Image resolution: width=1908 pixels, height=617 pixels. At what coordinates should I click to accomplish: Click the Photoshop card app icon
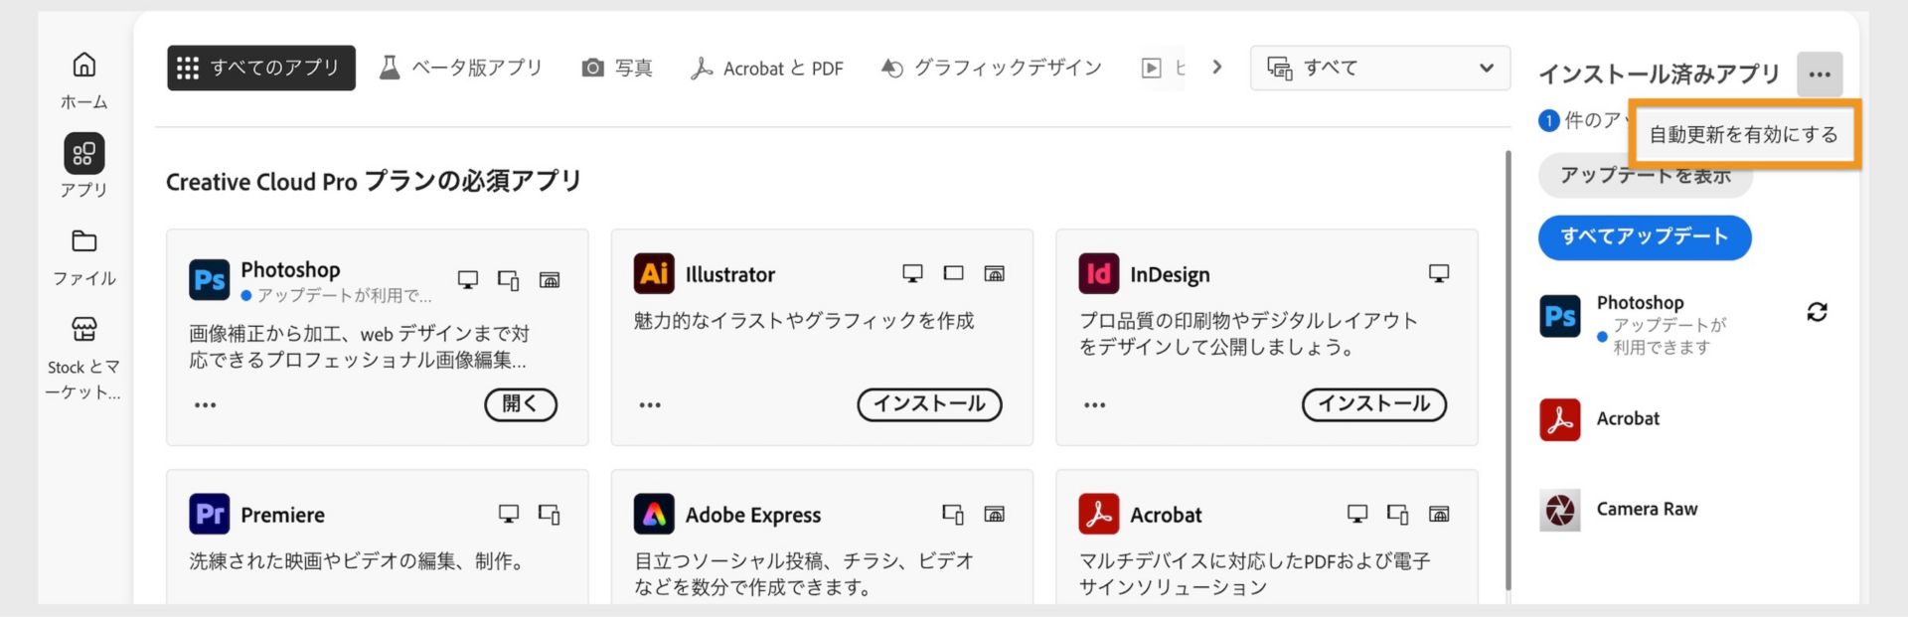(x=210, y=280)
